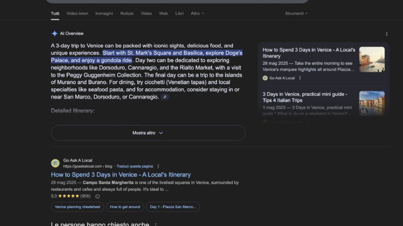The image size is (403, 226).
Task: Switch to the Notizie tab
Action: (x=127, y=13)
